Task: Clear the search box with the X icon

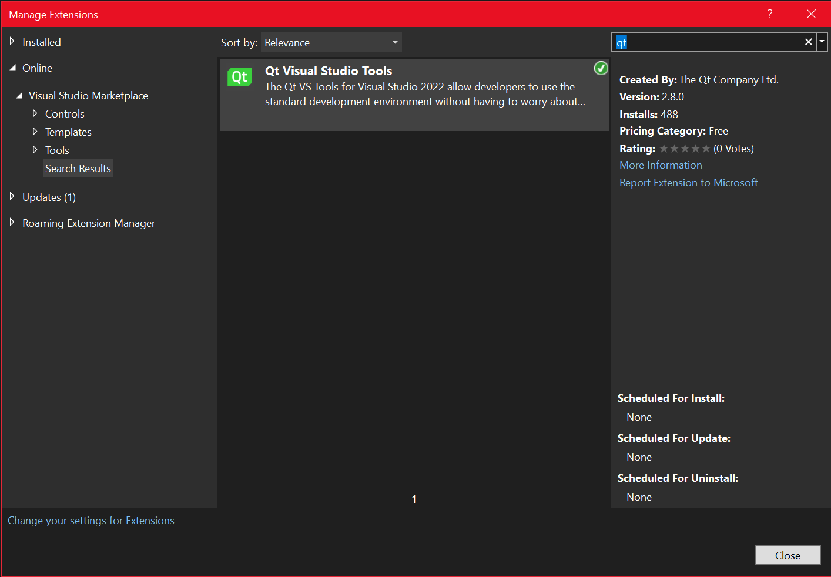Action: point(809,42)
